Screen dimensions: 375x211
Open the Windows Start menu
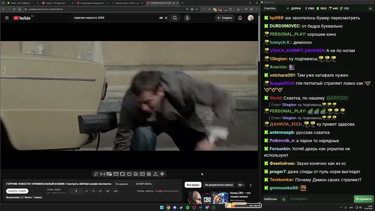(162, 207)
